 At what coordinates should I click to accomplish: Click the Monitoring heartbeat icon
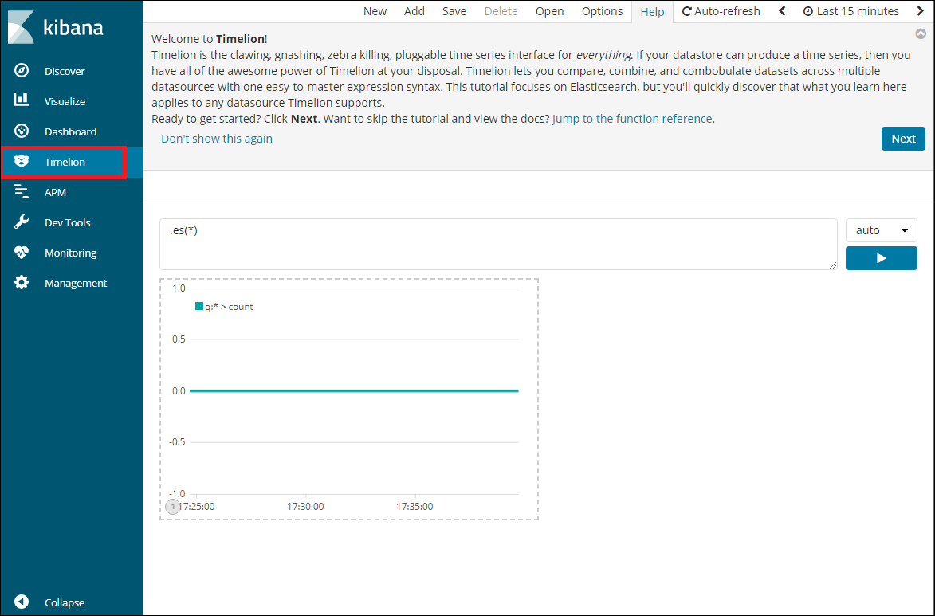tap(22, 253)
